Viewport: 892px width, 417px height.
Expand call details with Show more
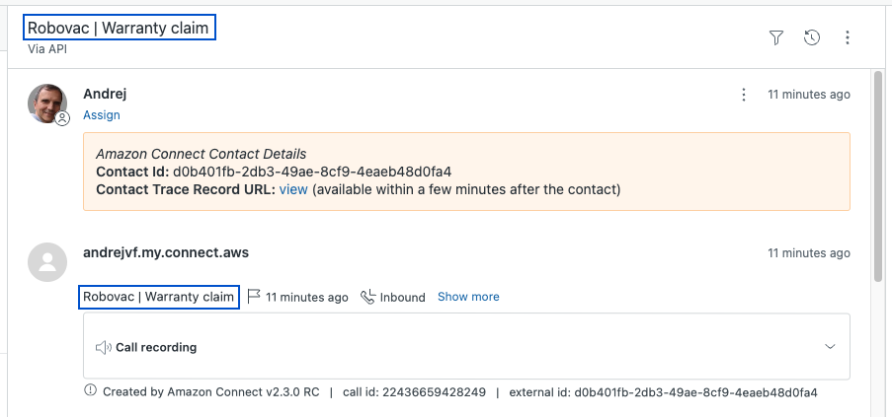[x=468, y=297]
